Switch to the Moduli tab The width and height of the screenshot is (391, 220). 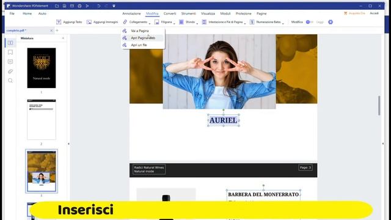pos(225,13)
